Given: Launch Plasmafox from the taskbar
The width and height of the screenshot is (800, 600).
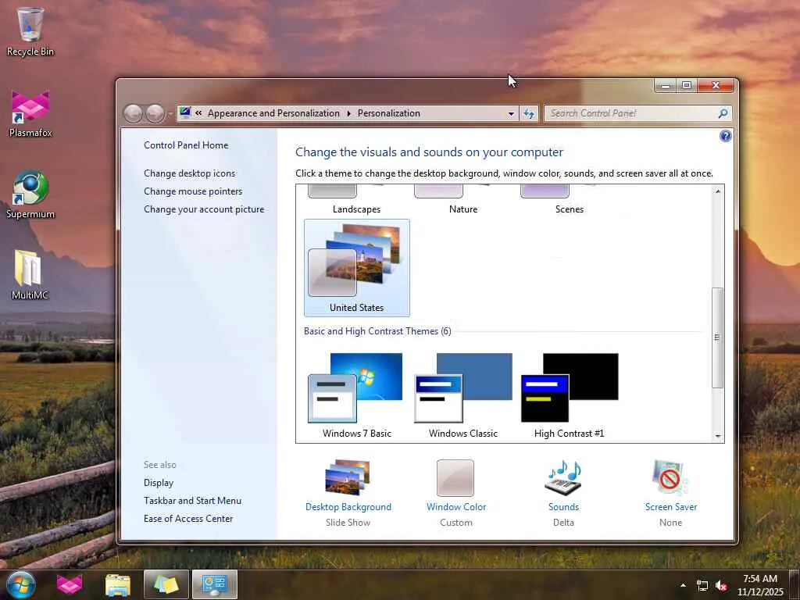Looking at the screenshot, I should click(x=70, y=584).
